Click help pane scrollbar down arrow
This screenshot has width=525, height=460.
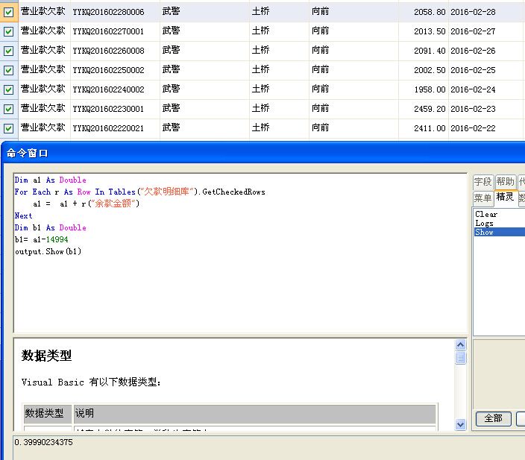pyautogui.click(x=460, y=424)
